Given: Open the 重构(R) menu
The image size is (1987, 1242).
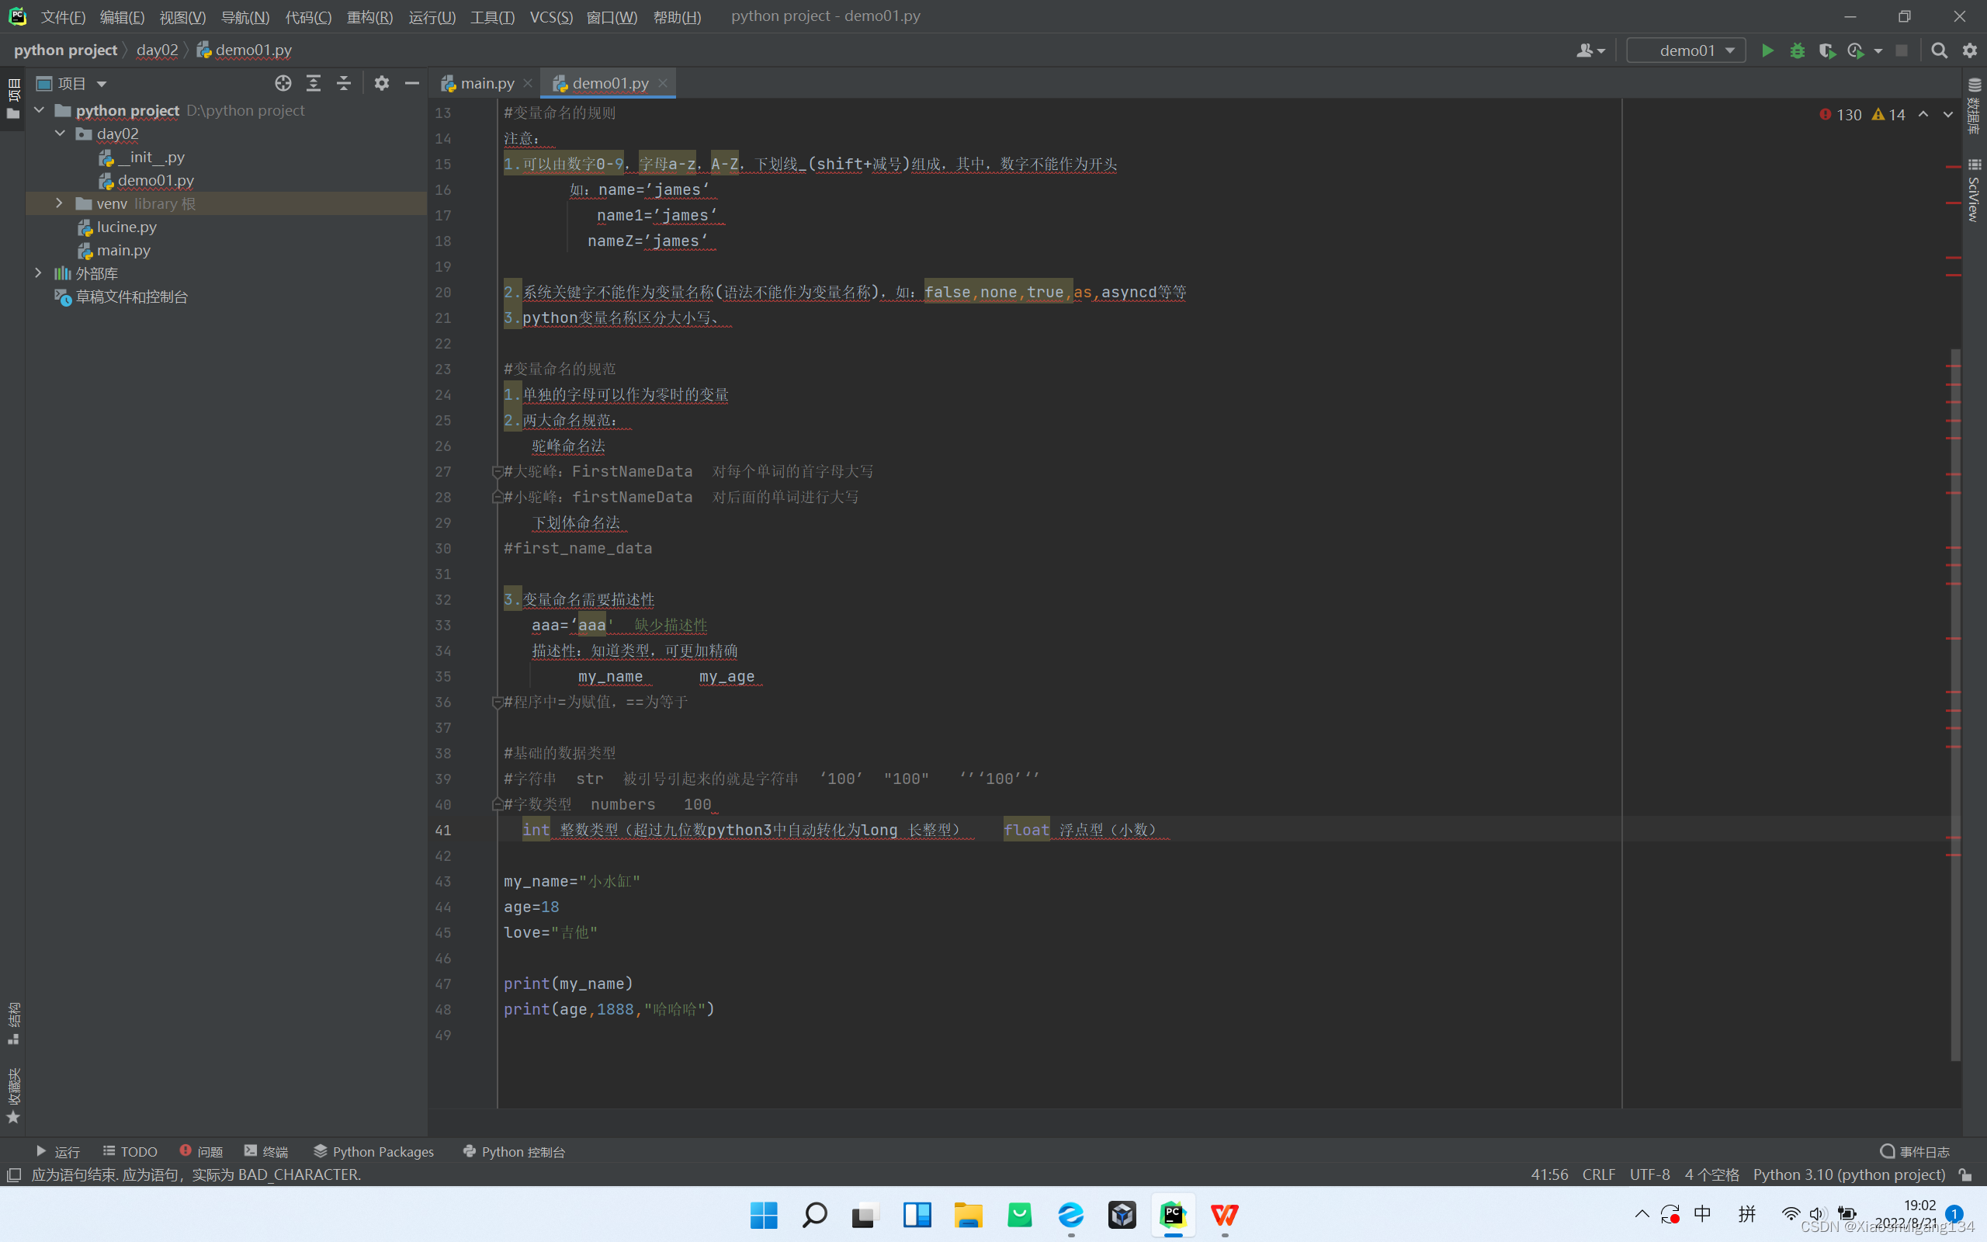Looking at the screenshot, I should click(x=369, y=16).
